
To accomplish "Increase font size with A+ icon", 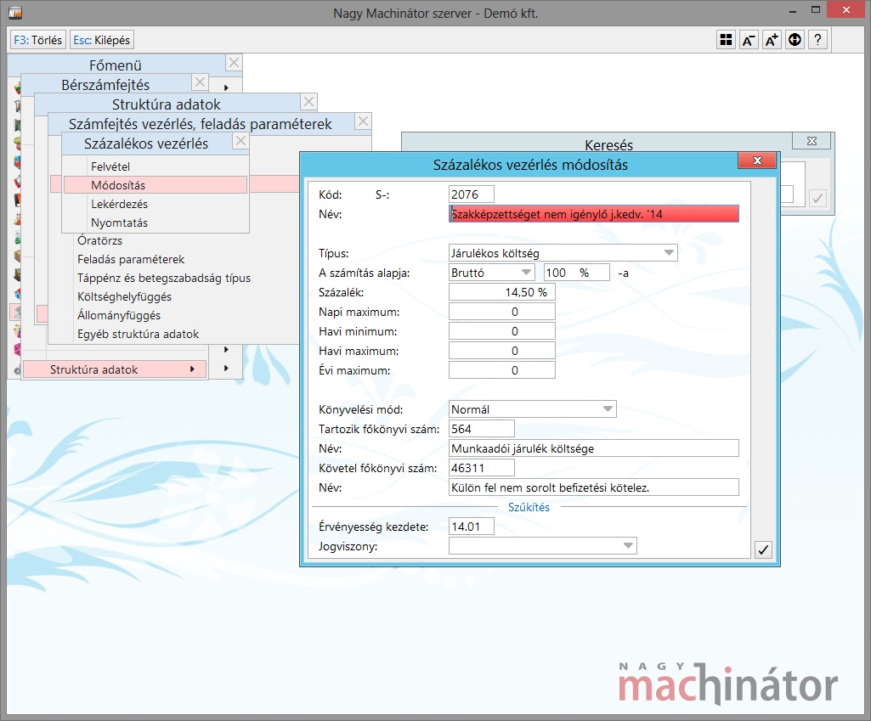I will point(772,40).
